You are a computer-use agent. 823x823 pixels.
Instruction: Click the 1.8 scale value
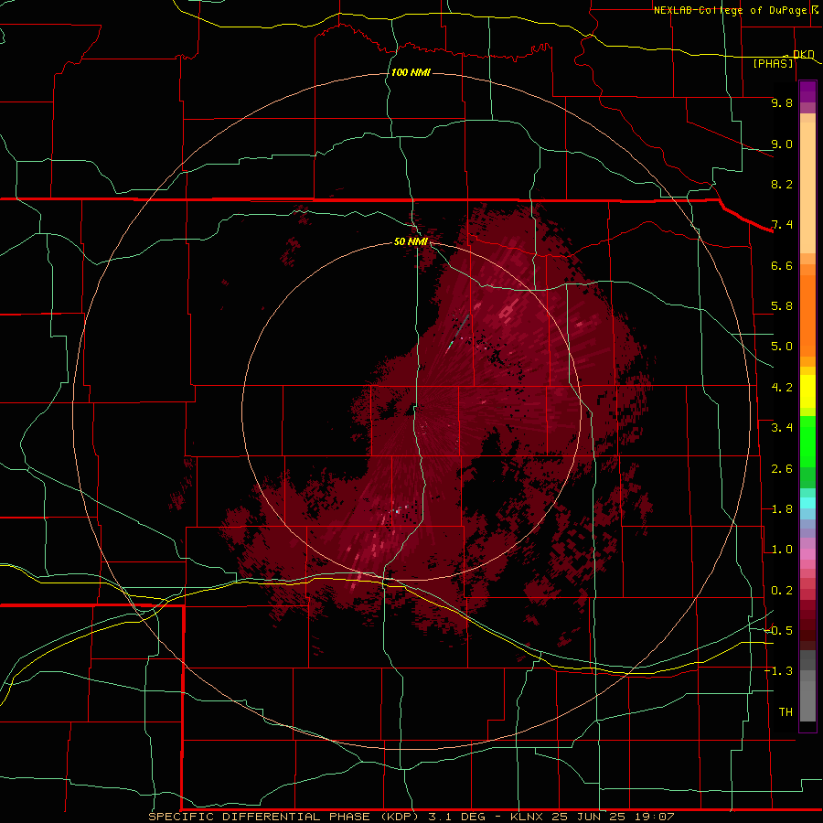pos(782,509)
